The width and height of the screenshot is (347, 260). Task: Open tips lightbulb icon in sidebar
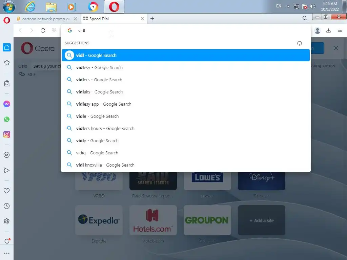coord(7,241)
